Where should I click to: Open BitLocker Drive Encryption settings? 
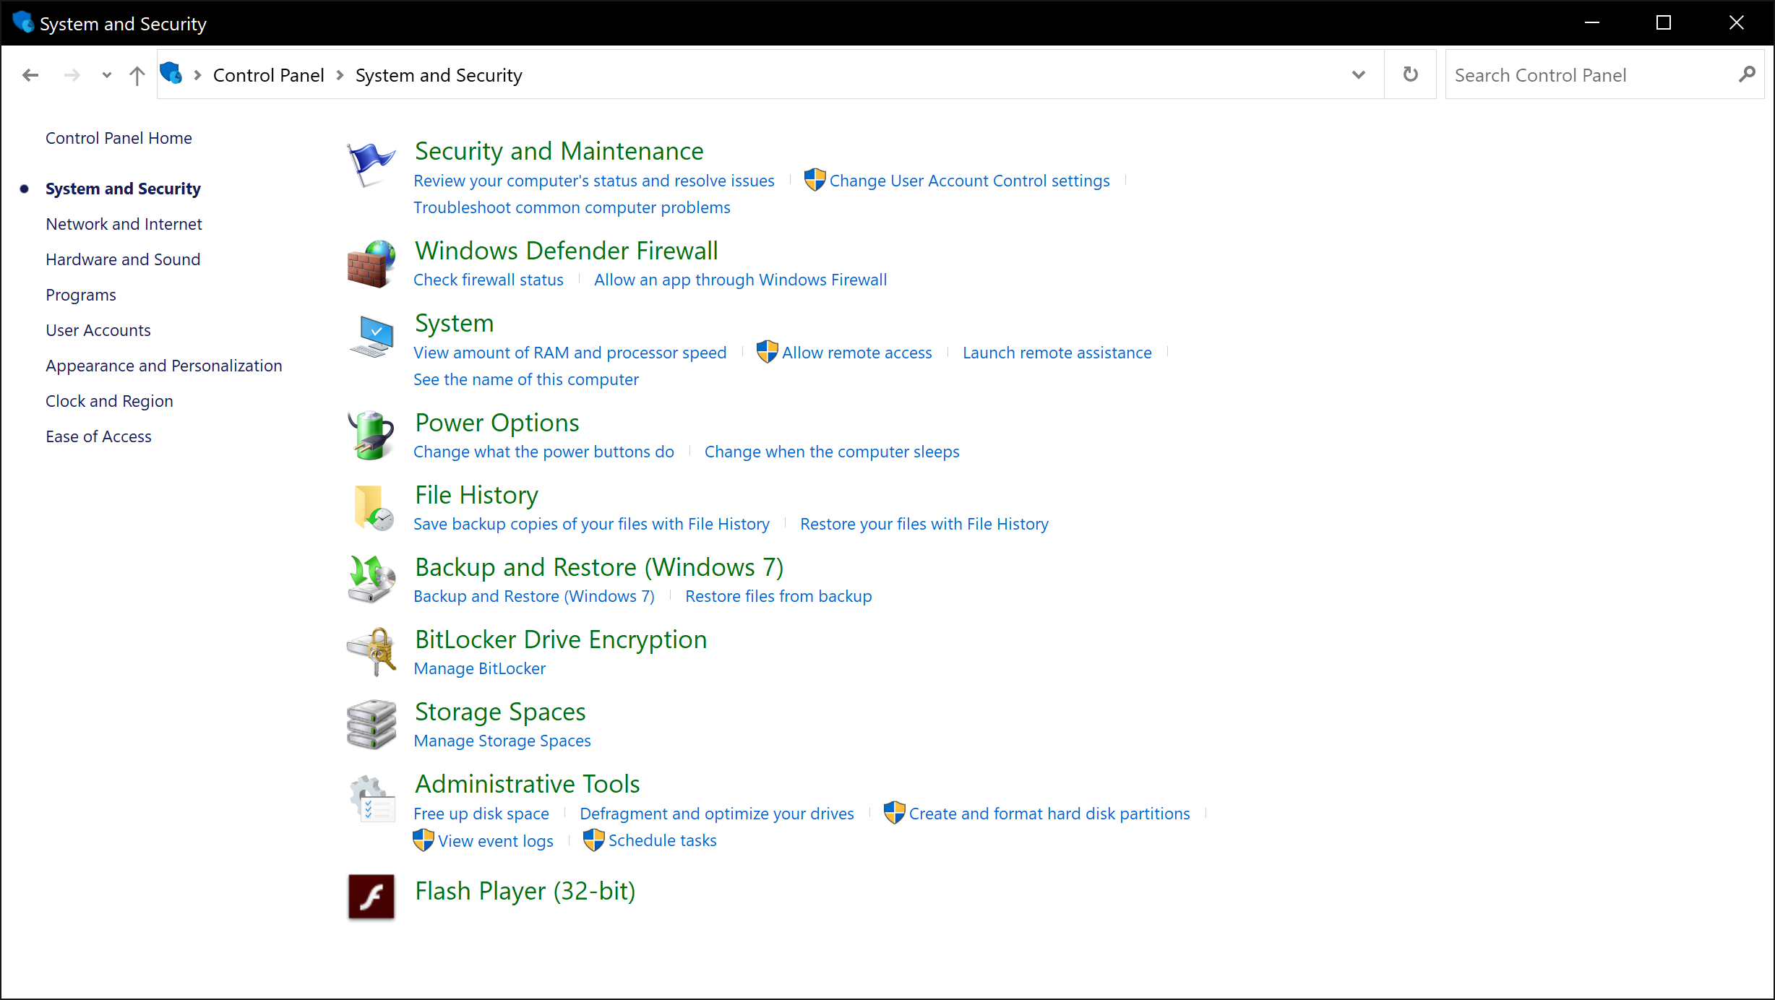pyautogui.click(x=561, y=639)
